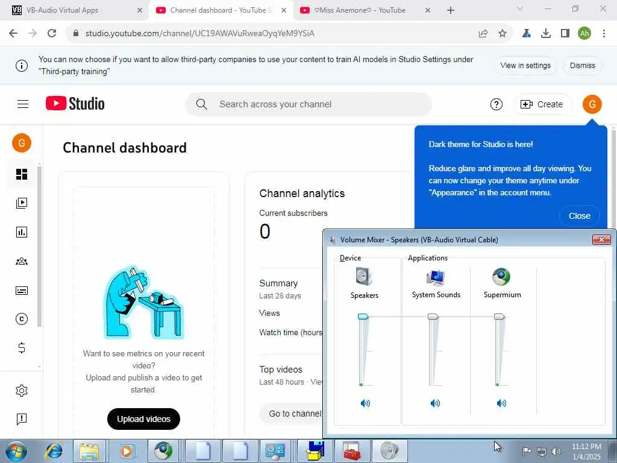This screenshot has height=463, width=617.
Task: Go back with the browser arrow
Action: pyautogui.click(x=13, y=34)
